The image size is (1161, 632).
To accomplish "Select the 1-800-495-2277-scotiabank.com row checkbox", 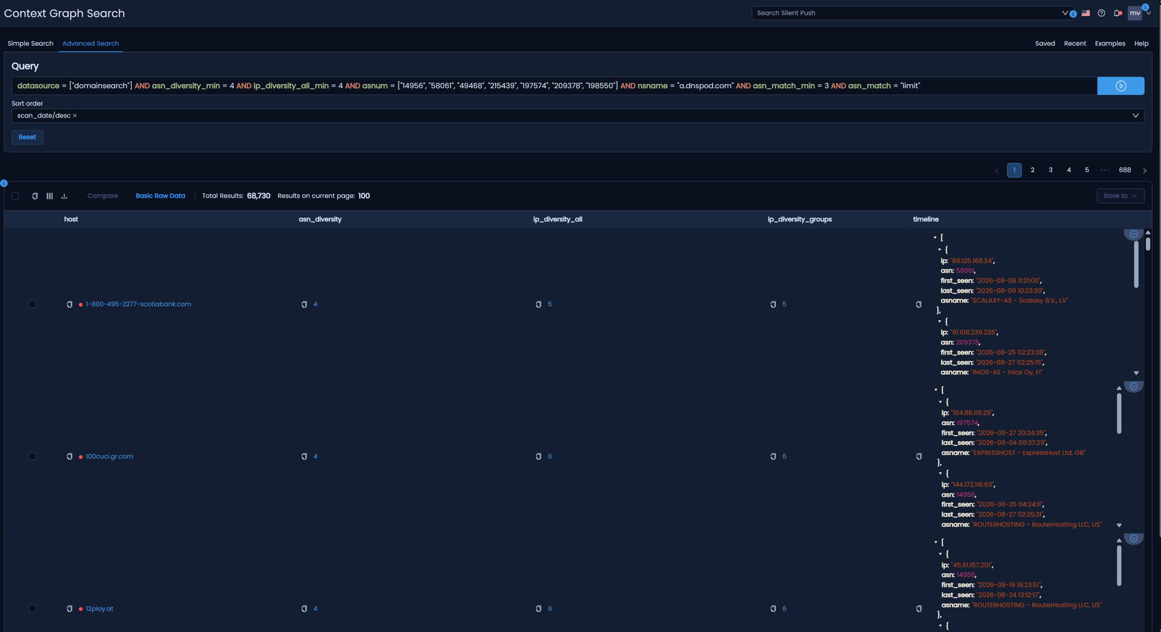I will [x=33, y=305].
